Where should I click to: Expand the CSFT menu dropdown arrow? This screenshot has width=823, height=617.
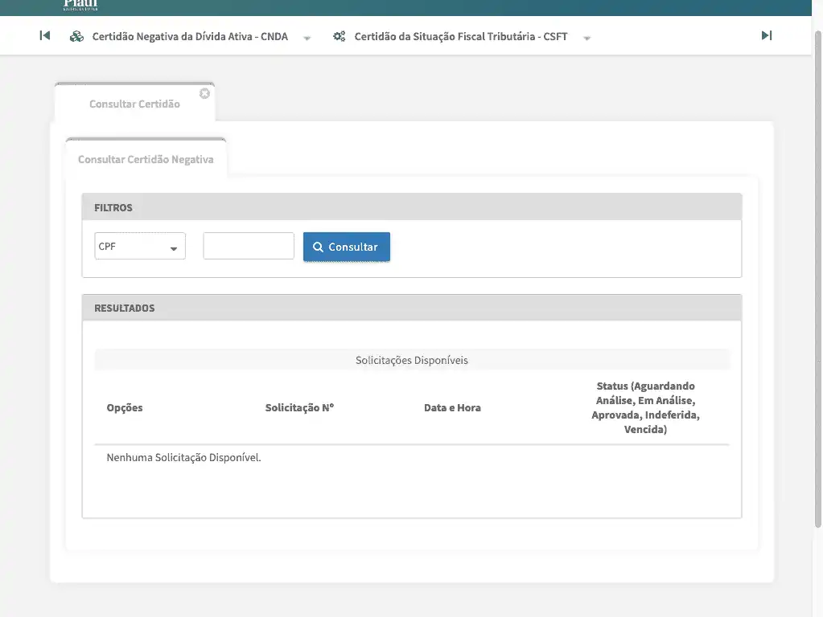586,38
